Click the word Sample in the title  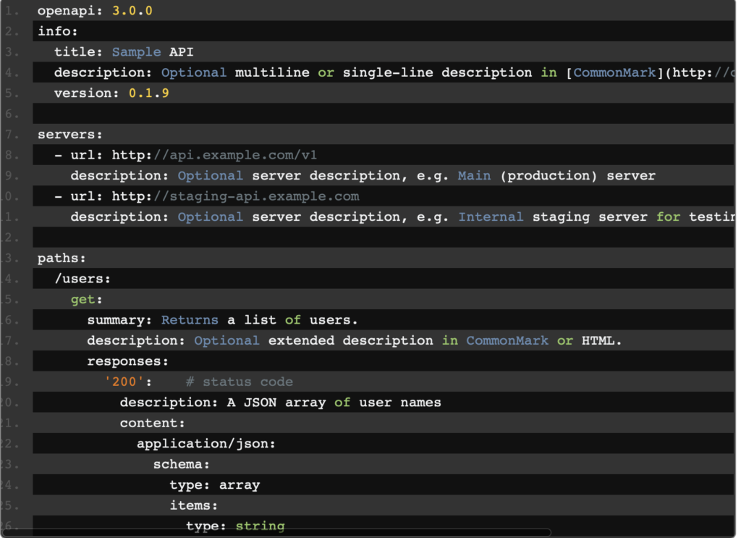136,52
